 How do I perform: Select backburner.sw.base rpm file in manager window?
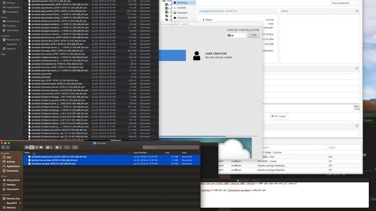(112, 160)
